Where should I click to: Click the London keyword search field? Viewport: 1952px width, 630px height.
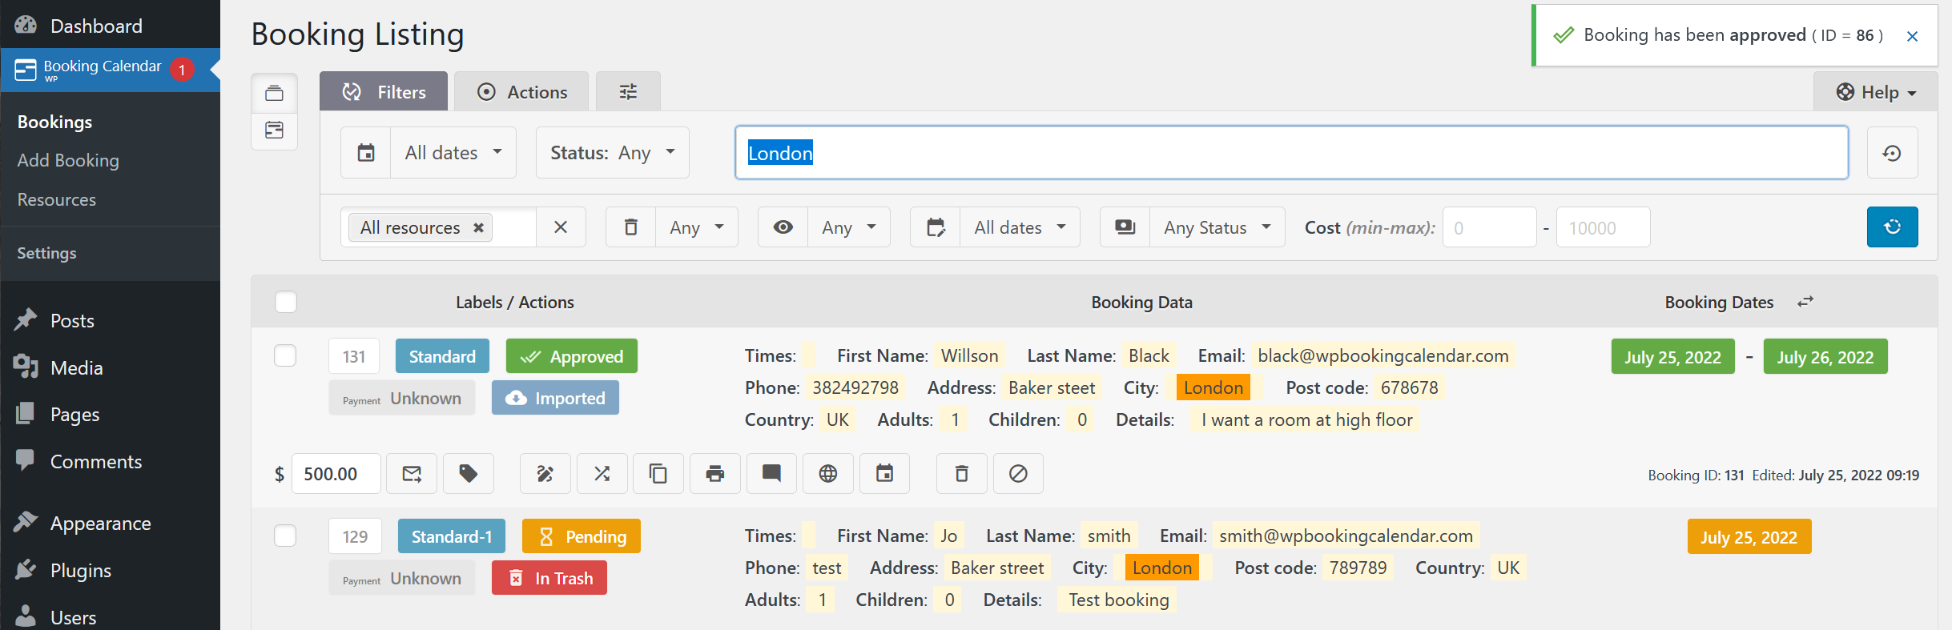[x=1291, y=153]
